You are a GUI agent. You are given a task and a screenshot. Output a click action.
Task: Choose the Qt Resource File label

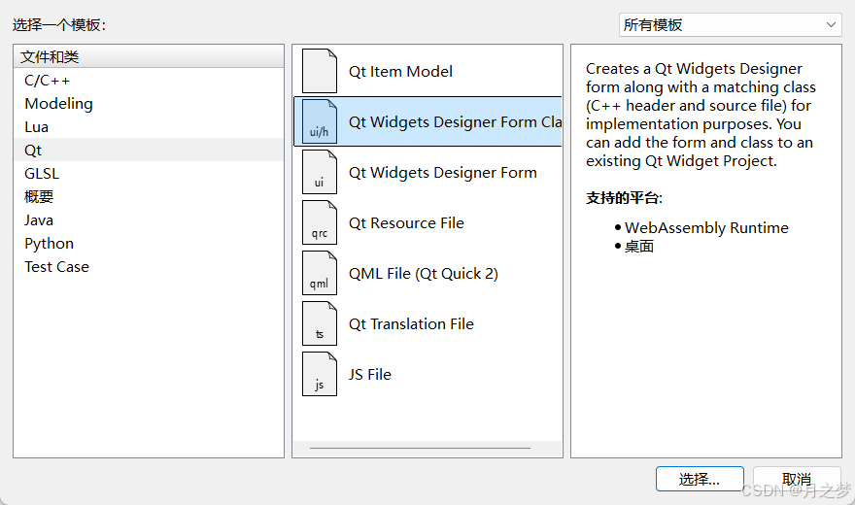[406, 222]
